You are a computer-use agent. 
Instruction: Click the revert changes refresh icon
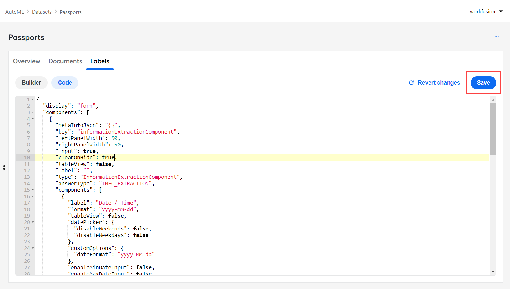coord(411,83)
